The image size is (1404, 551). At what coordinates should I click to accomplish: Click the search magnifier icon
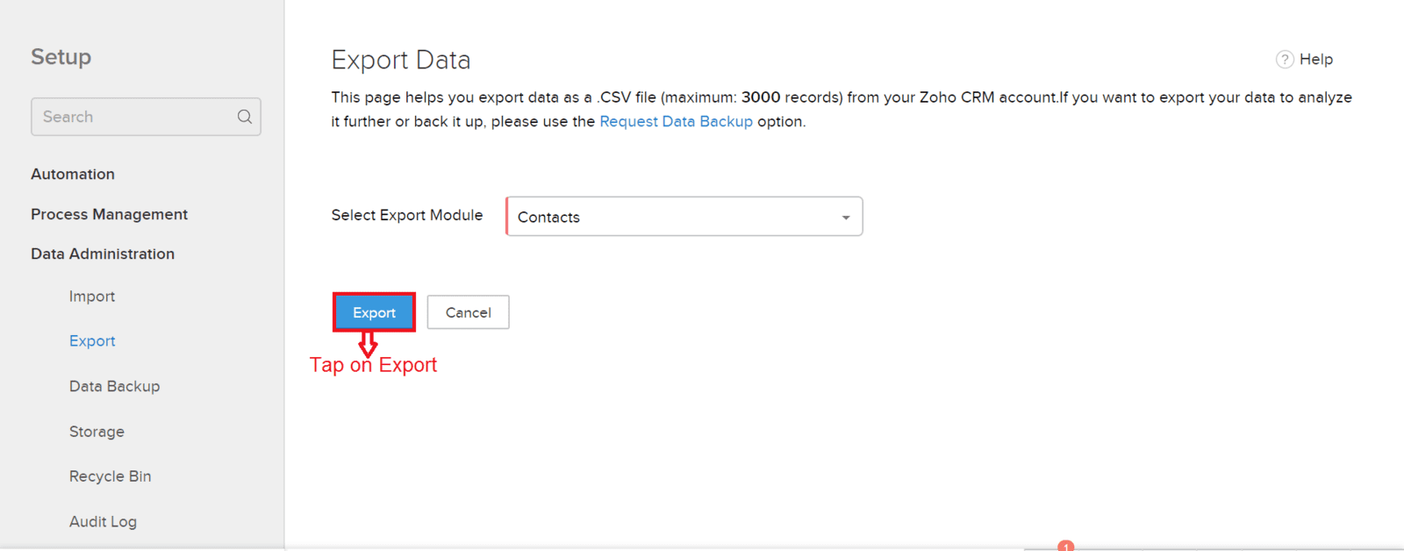pyautogui.click(x=245, y=117)
